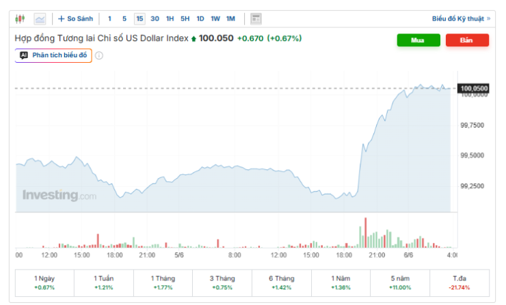Select the T.đa maximum range
The width and height of the screenshot is (506, 305).
tap(460, 282)
